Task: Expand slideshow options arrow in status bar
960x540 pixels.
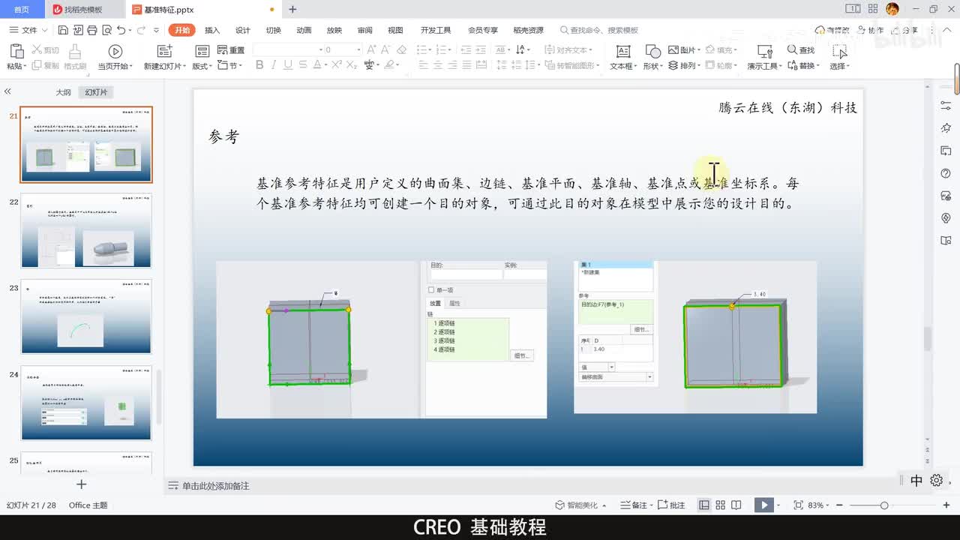Action: (779, 505)
